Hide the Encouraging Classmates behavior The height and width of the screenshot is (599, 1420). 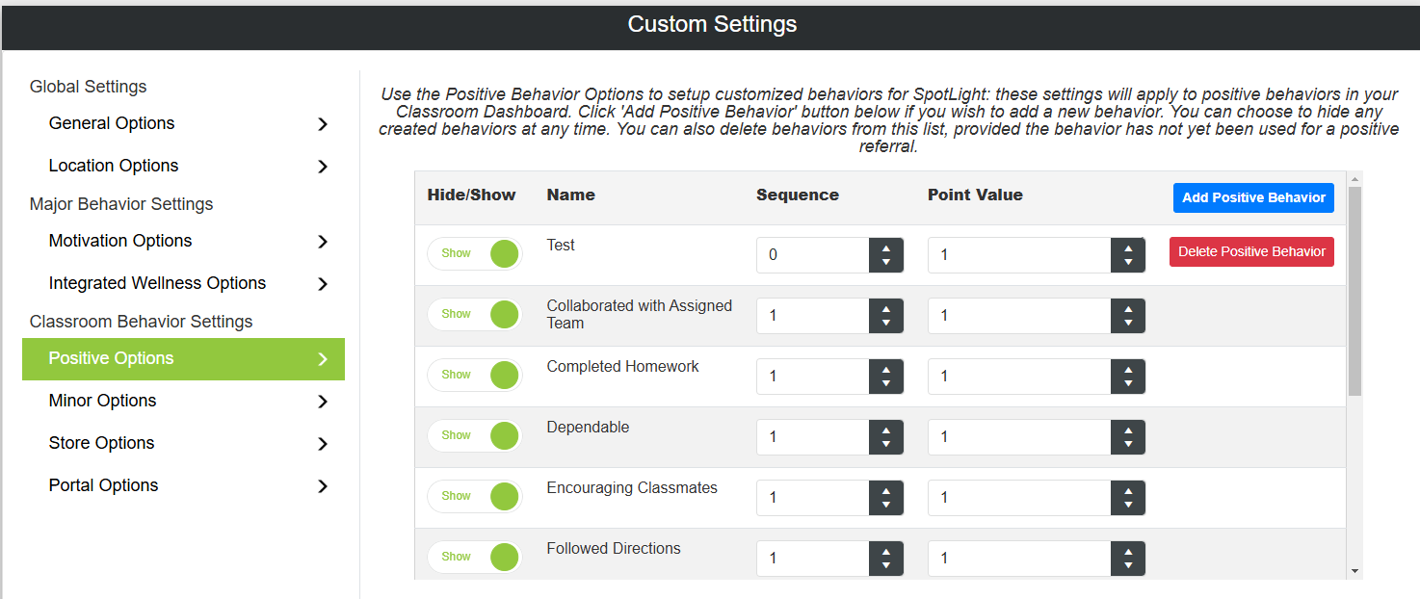tap(475, 497)
